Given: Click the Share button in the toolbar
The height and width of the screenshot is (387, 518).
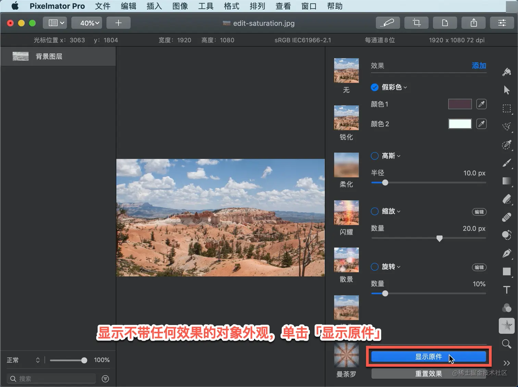Looking at the screenshot, I should (x=473, y=23).
